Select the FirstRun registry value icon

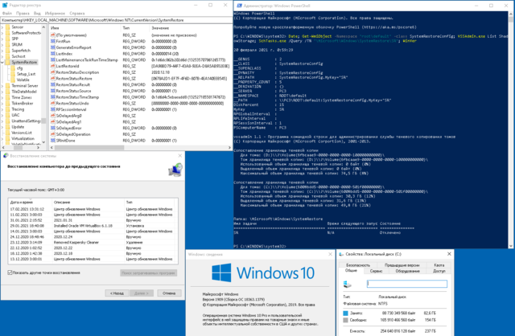pyautogui.click(x=53, y=41)
